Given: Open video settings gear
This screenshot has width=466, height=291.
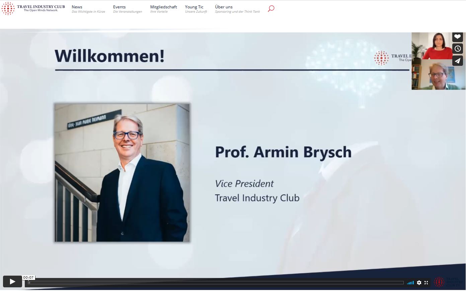Looking at the screenshot, I should pyautogui.click(x=419, y=283).
